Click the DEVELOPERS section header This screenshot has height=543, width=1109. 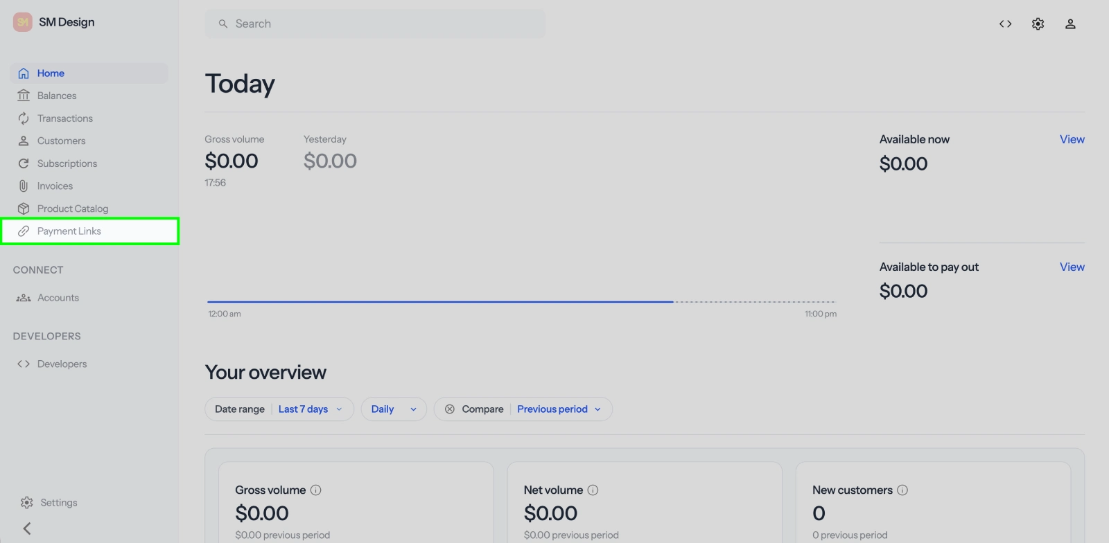[x=47, y=336]
